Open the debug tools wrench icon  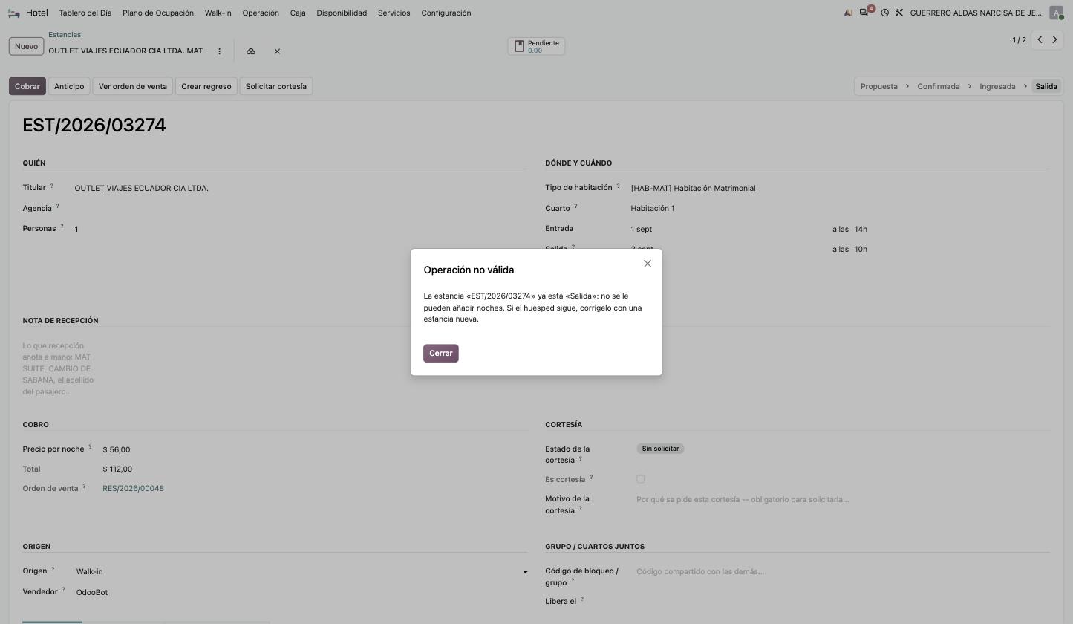[899, 13]
